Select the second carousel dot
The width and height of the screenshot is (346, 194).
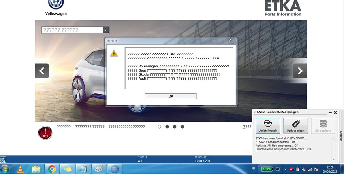click(x=167, y=127)
